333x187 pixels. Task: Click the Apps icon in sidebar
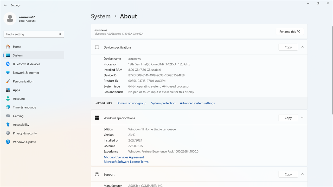(x=8, y=90)
